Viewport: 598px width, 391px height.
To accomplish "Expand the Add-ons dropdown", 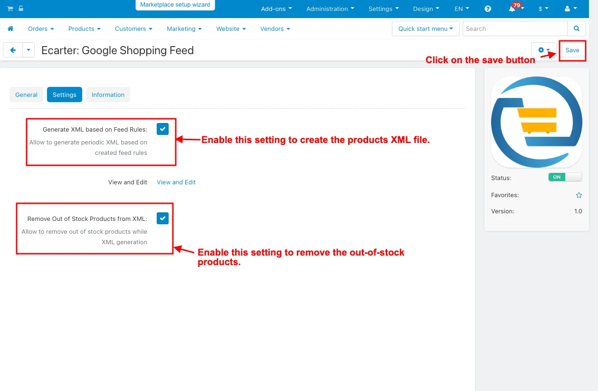I will tap(276, 9).
